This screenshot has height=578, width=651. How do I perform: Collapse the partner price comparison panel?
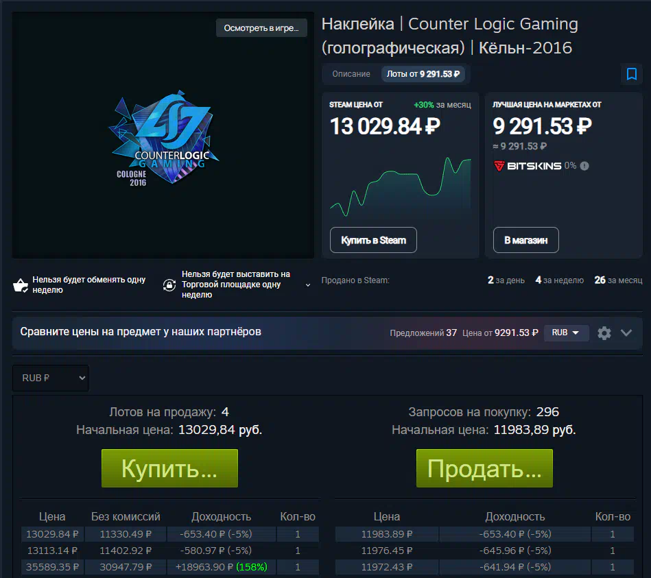[x=626, y=333]
